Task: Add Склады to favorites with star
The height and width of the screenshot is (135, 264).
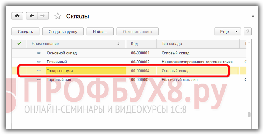Action: [x=58, y=16]
